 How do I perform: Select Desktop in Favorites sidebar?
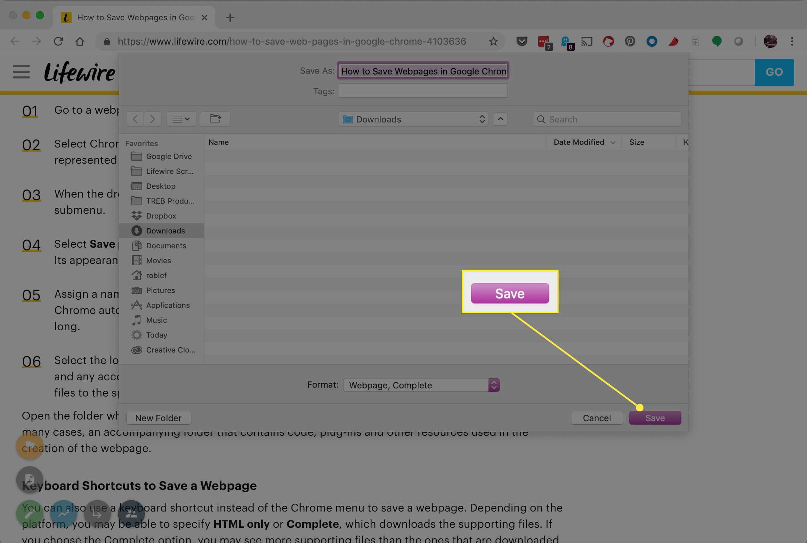161,186
